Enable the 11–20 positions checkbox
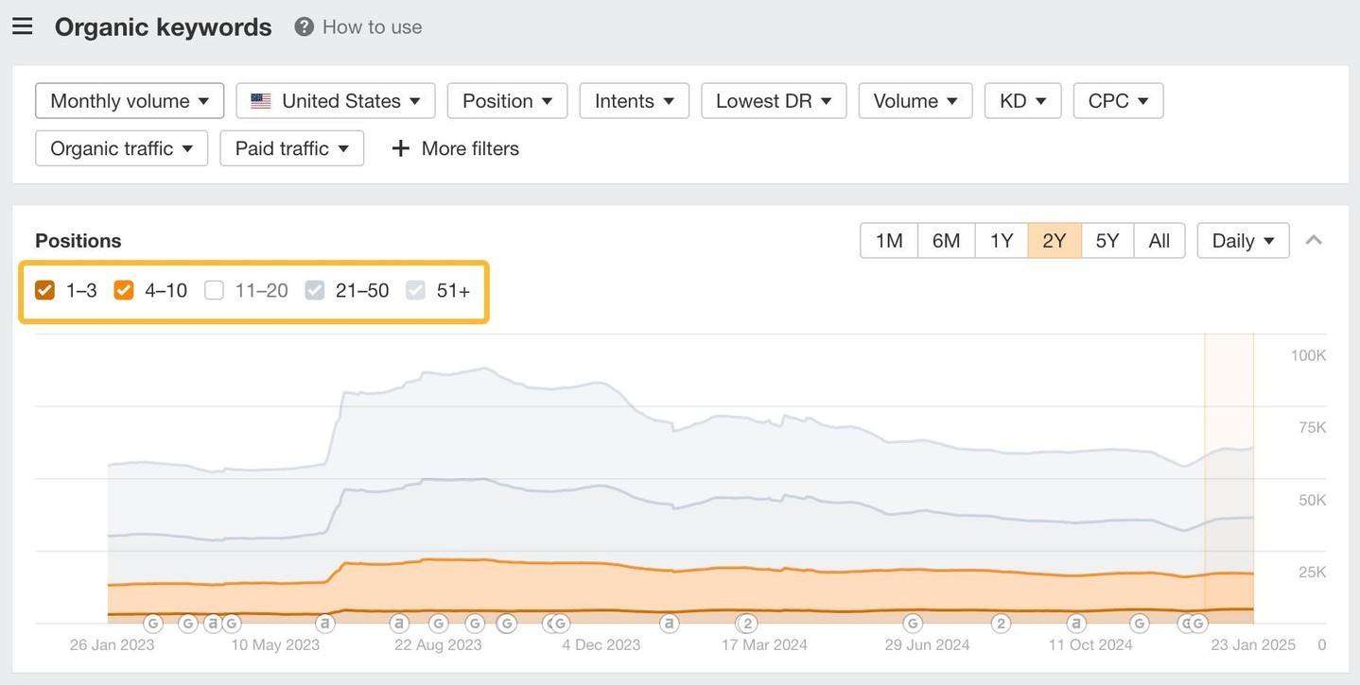 pos(214,290)
